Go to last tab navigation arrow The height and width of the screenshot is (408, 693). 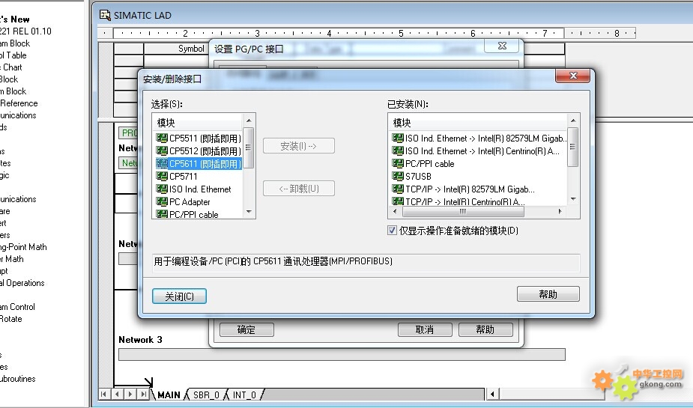(144, 394)
